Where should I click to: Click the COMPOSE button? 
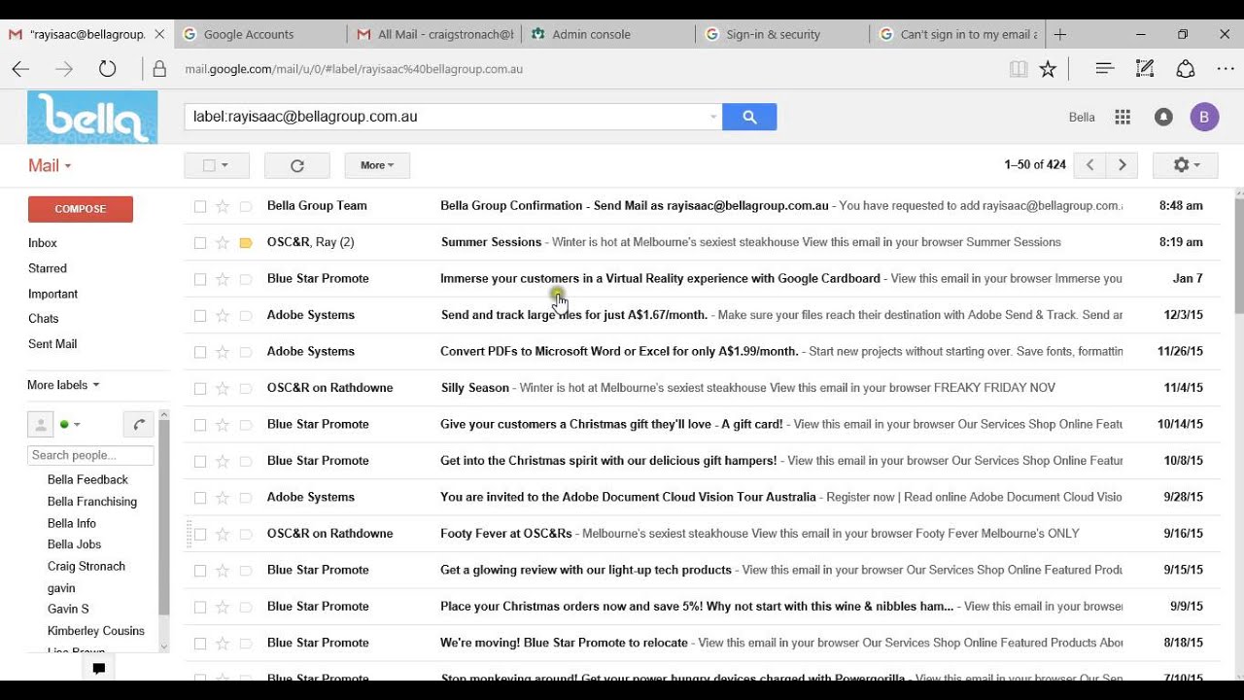(81, 209)
